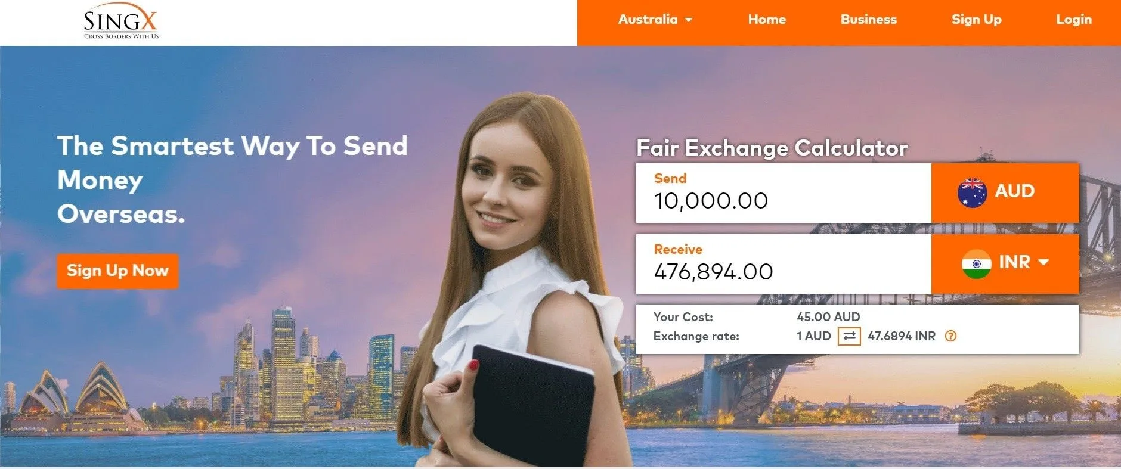Click the headline The Smartest Way To Send
1121x469 pixels.
click(x=233, y=147)
